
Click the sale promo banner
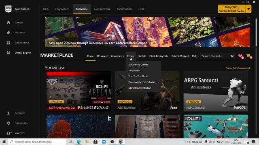[147, 32]
